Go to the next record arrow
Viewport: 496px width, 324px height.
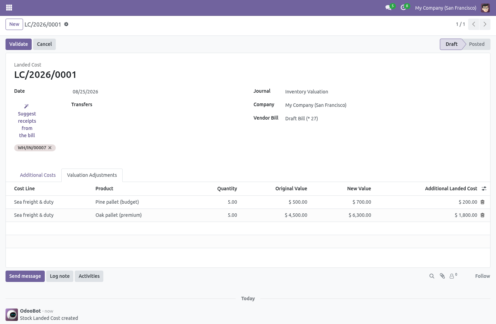485,24
